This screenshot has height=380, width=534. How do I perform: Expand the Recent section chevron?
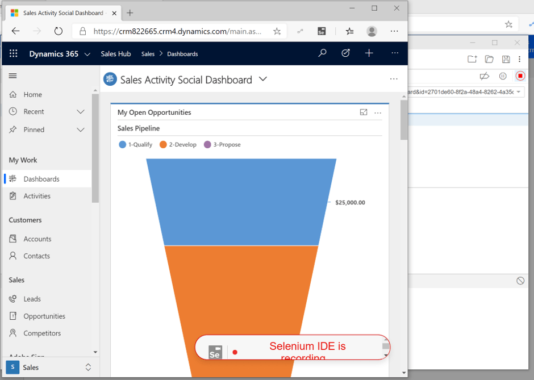pyautogui.click(x=80, y=112)
